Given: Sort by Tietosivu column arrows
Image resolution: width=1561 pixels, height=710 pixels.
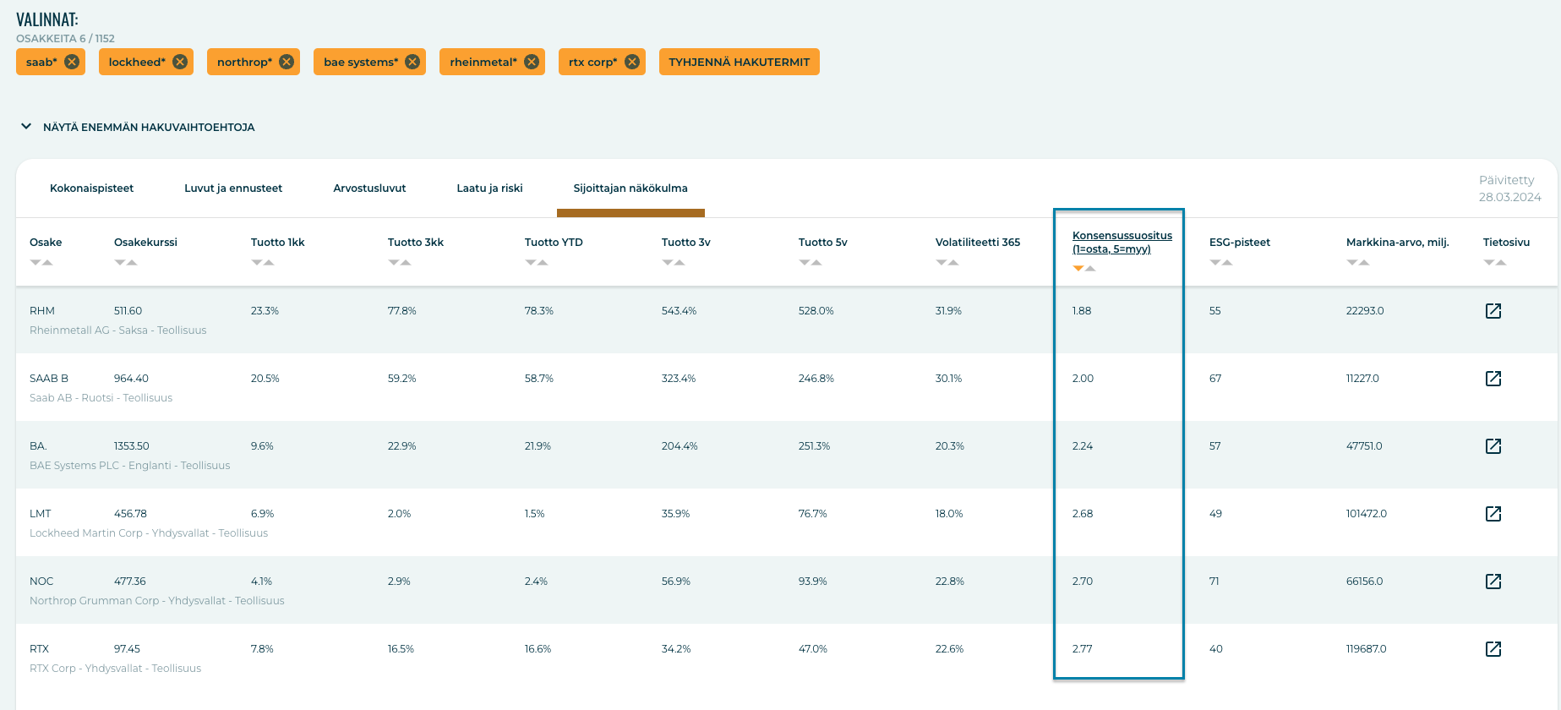Looking at the screenshot, I should click(x=1495, y=262).
